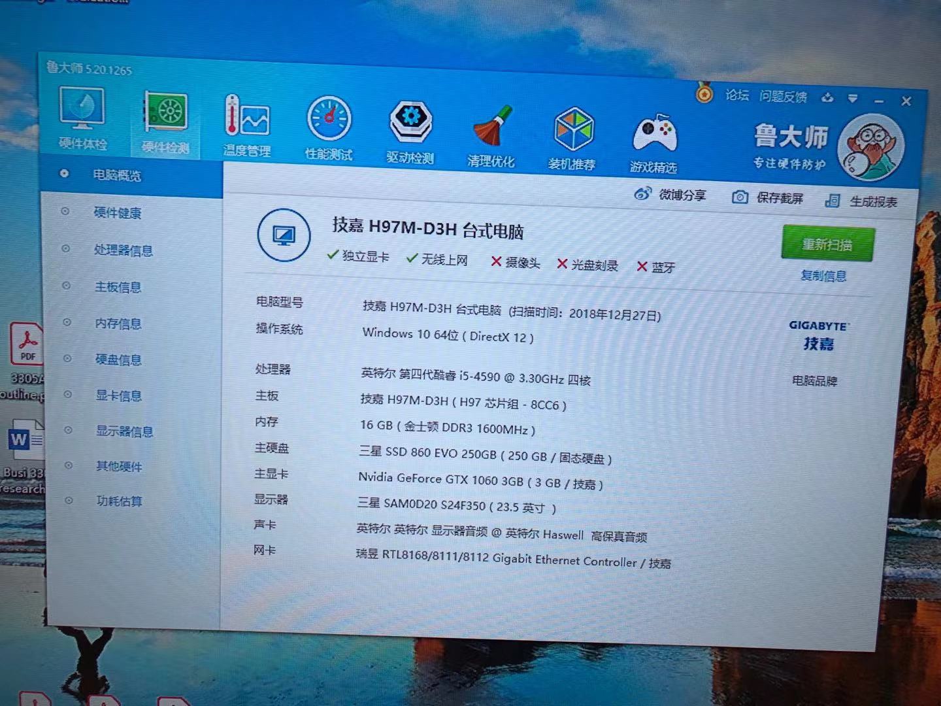
Task: Minimize the 鲁大师 window
Action: (x=879, y=101)
